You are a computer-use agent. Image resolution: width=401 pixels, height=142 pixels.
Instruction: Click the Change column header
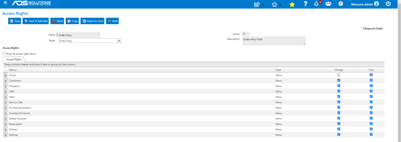tap(339, 69)
